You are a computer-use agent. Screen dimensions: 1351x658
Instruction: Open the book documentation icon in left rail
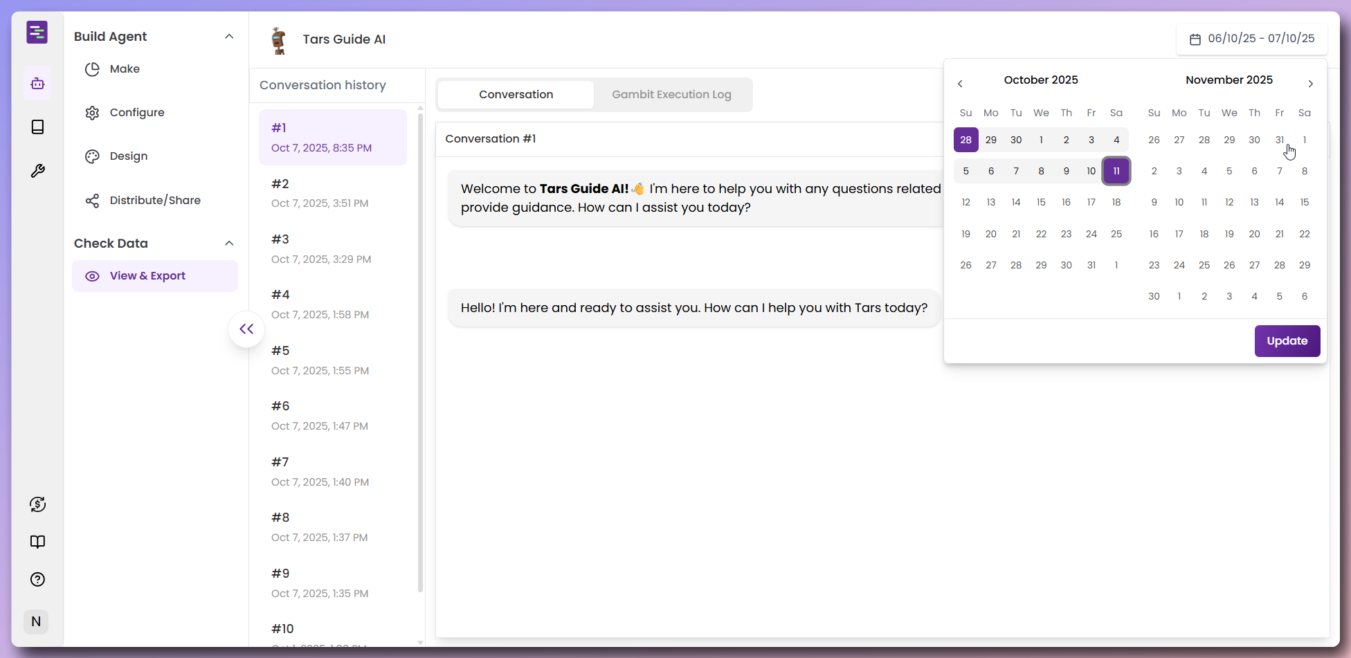point(37,542)
